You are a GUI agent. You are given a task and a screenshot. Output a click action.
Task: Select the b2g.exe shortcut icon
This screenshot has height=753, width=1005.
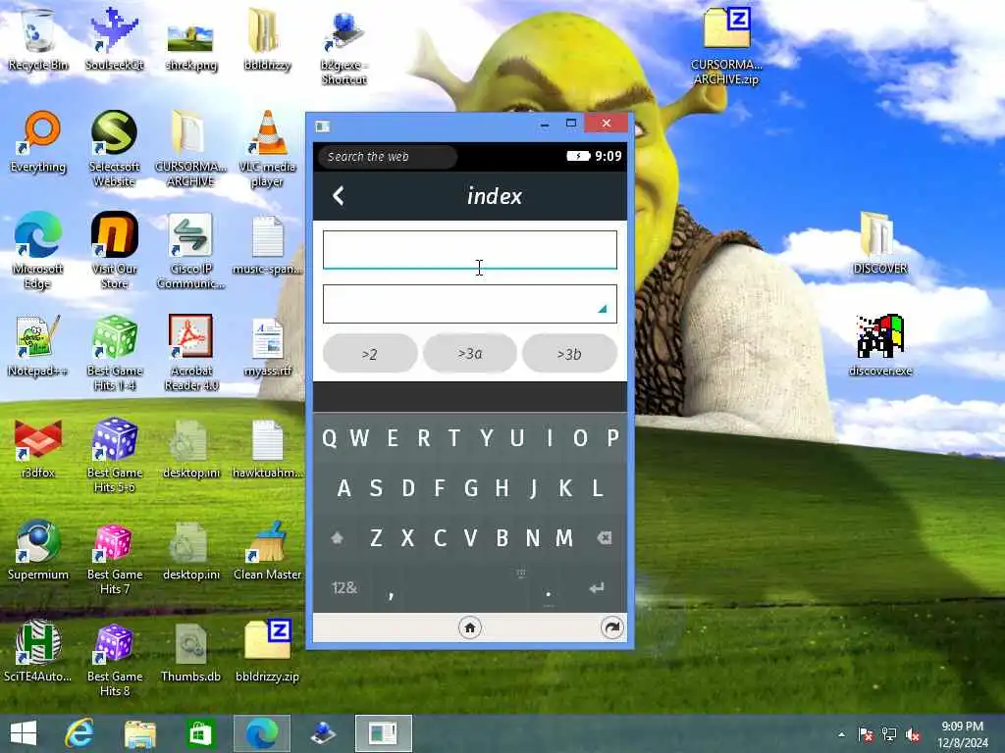[344, 48]
